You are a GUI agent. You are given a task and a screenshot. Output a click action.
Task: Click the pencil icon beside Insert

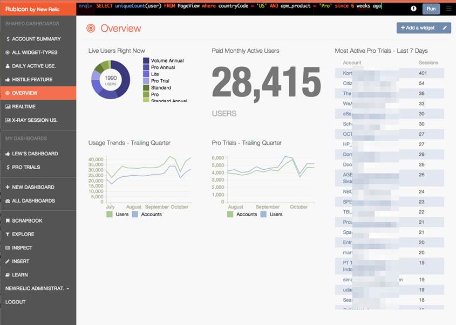pos(8,261)
